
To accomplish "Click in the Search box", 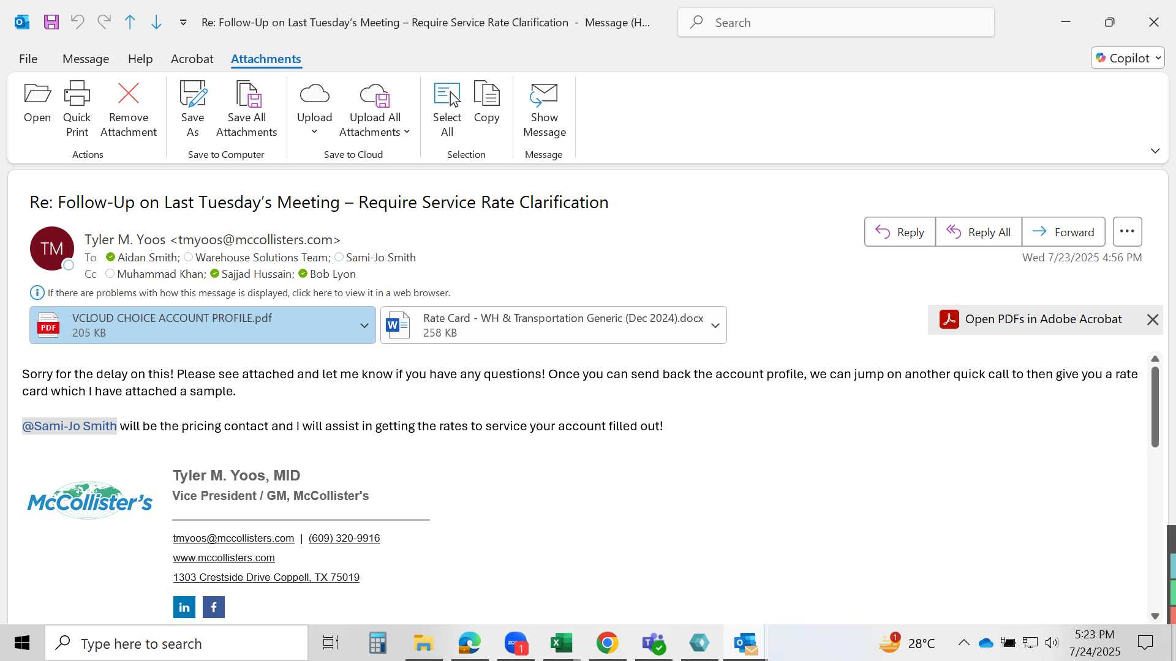I will (x=836, y=23).
